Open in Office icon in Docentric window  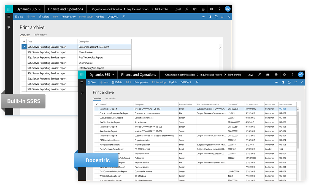(283, 82)
